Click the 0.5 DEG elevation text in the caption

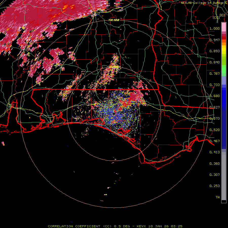click(122, 226)
